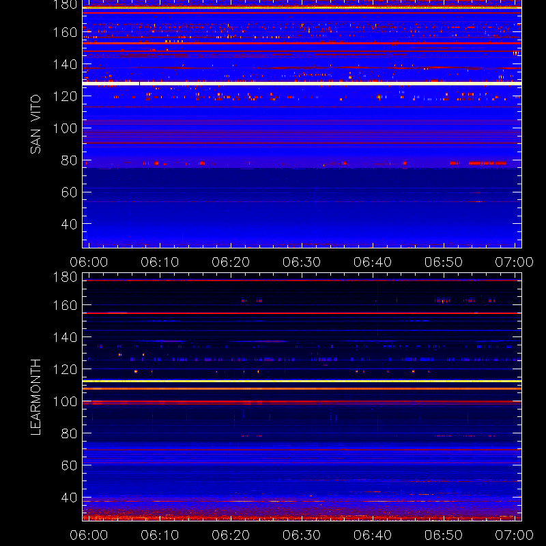Viewport: 546px width, 546px height.
Task: Pick the 40 frequency label on the Learmonth plot
Action: pyautogui.click(x=69, y=498)
